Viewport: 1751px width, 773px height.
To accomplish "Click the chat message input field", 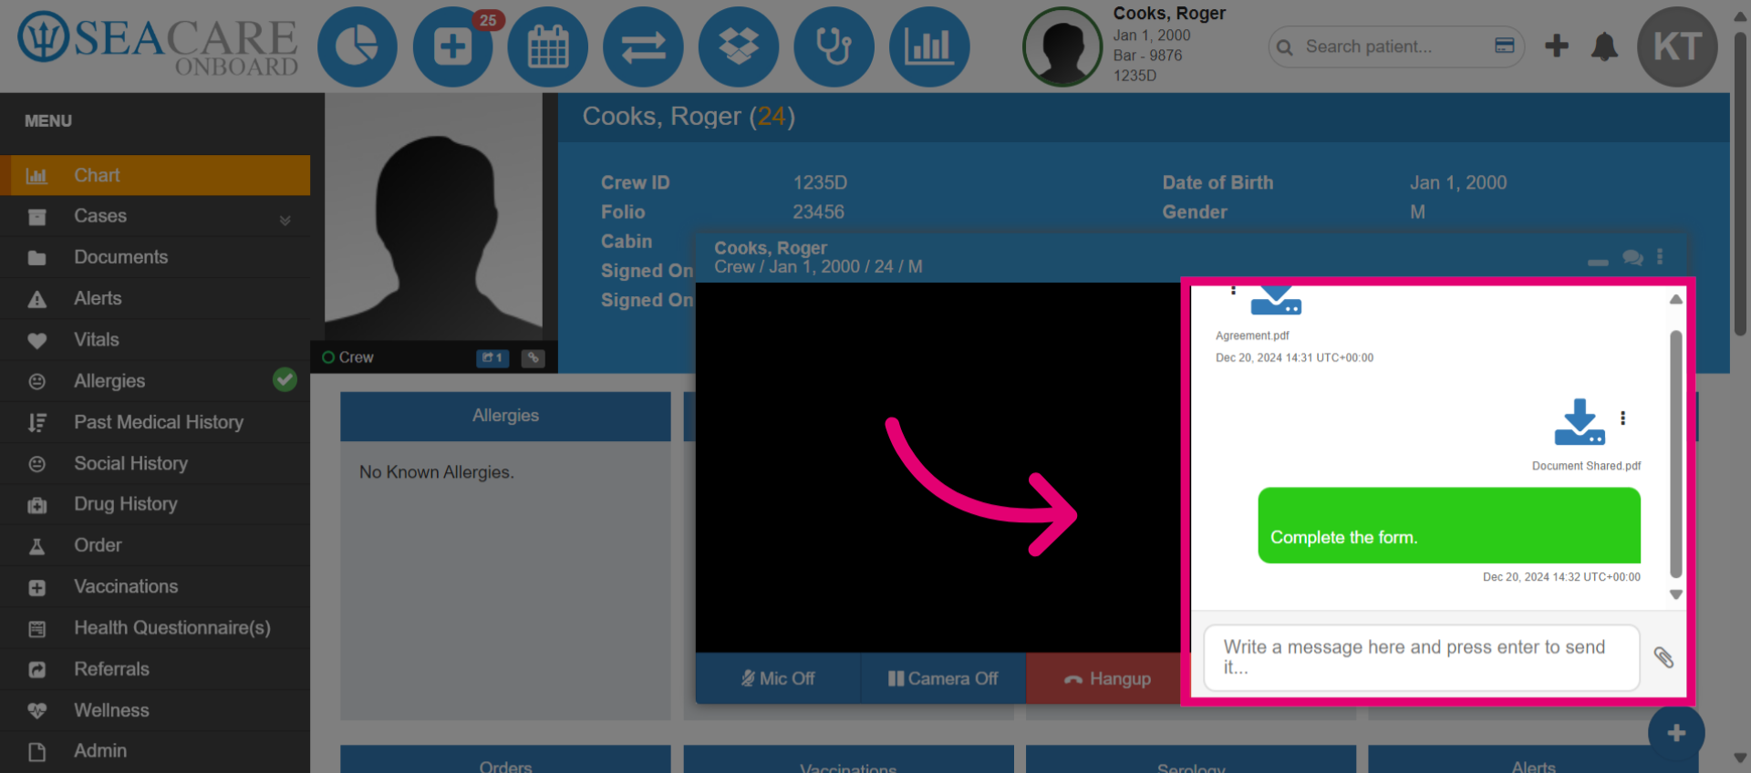I will pos(1422,657).
